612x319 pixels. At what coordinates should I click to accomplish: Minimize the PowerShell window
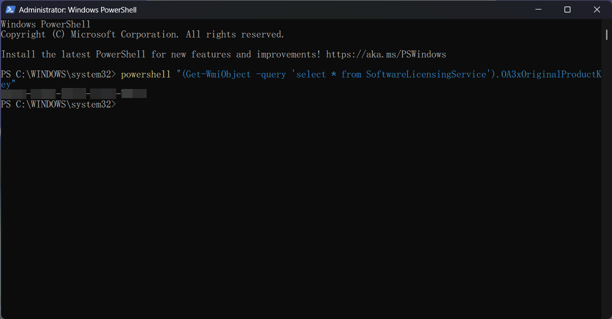[x=538, y=9]
